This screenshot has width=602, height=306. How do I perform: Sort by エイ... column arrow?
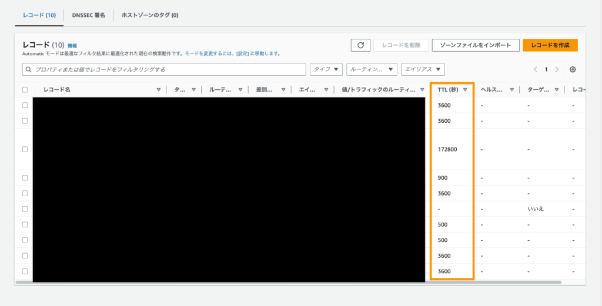point(326,90)
